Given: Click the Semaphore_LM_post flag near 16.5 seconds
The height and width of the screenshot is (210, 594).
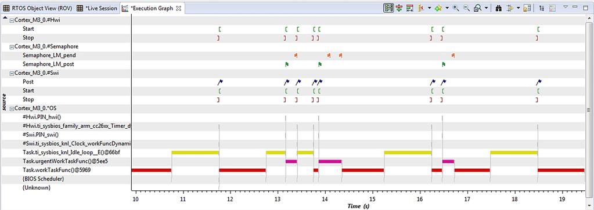Looking at the screenshot, I should 444,64.
